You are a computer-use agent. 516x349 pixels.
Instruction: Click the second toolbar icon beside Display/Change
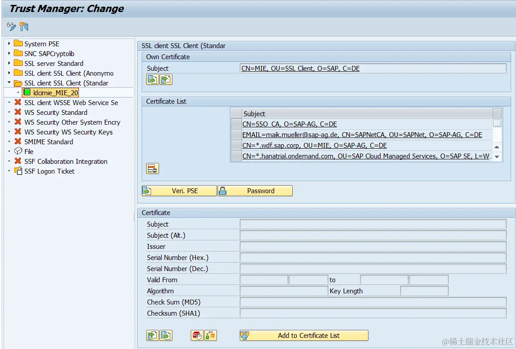click(24, 27)
